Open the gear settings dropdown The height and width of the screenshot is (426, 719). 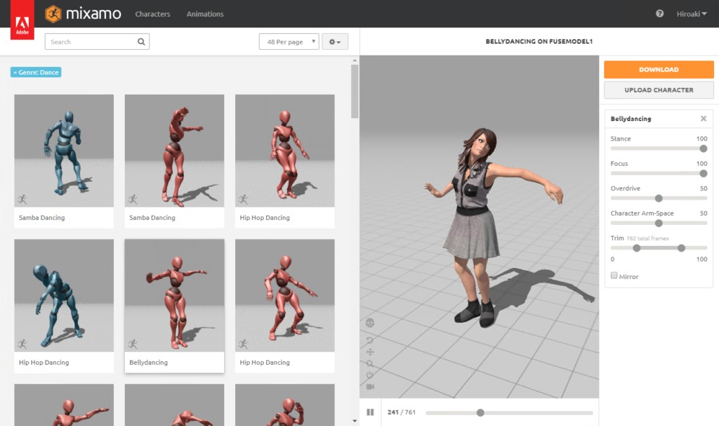point(335,41)
